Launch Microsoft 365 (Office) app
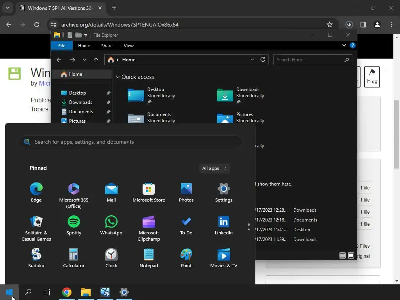The height and width of the screenshot is (300, 400). point(74,196)
